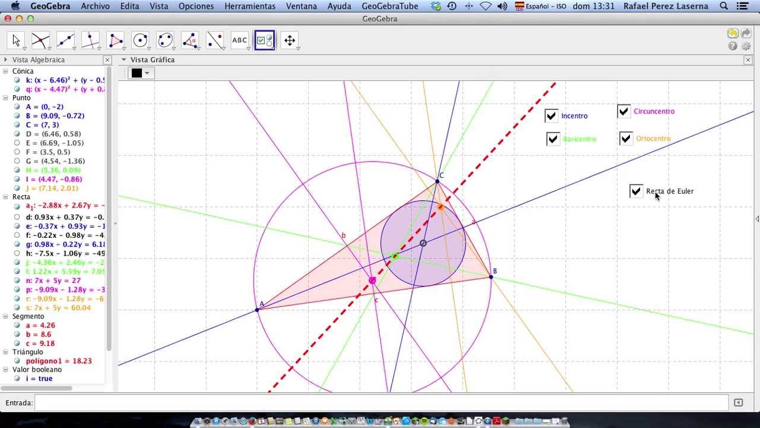Image resolution: width=760 pixels, height=428 pixels.
Task: Select the Line through two points tool
Action: (x=65, y=40)
